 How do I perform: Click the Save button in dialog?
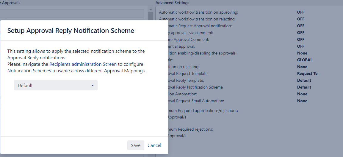[136, 145]
